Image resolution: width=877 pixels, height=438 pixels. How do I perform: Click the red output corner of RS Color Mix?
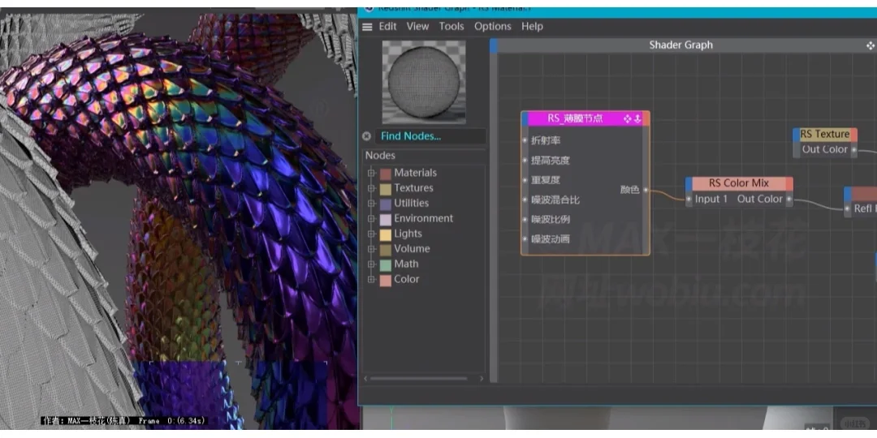[789, 184]
